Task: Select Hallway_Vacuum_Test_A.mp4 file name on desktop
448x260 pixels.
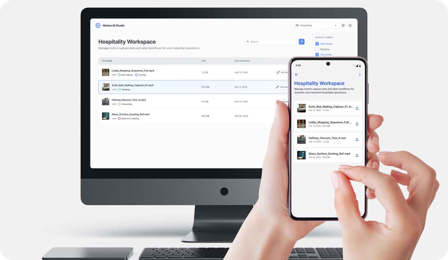Action: pos(129,100)
